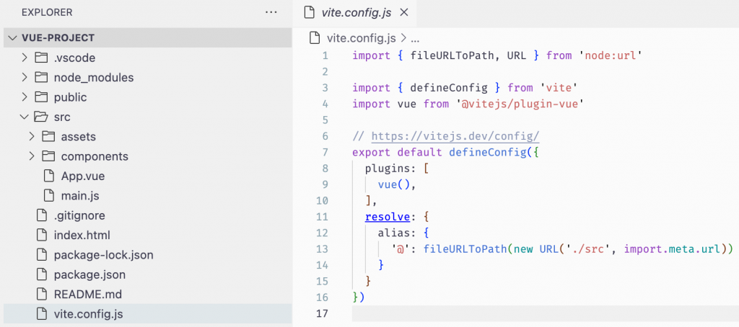Select the components folder label

95,156
